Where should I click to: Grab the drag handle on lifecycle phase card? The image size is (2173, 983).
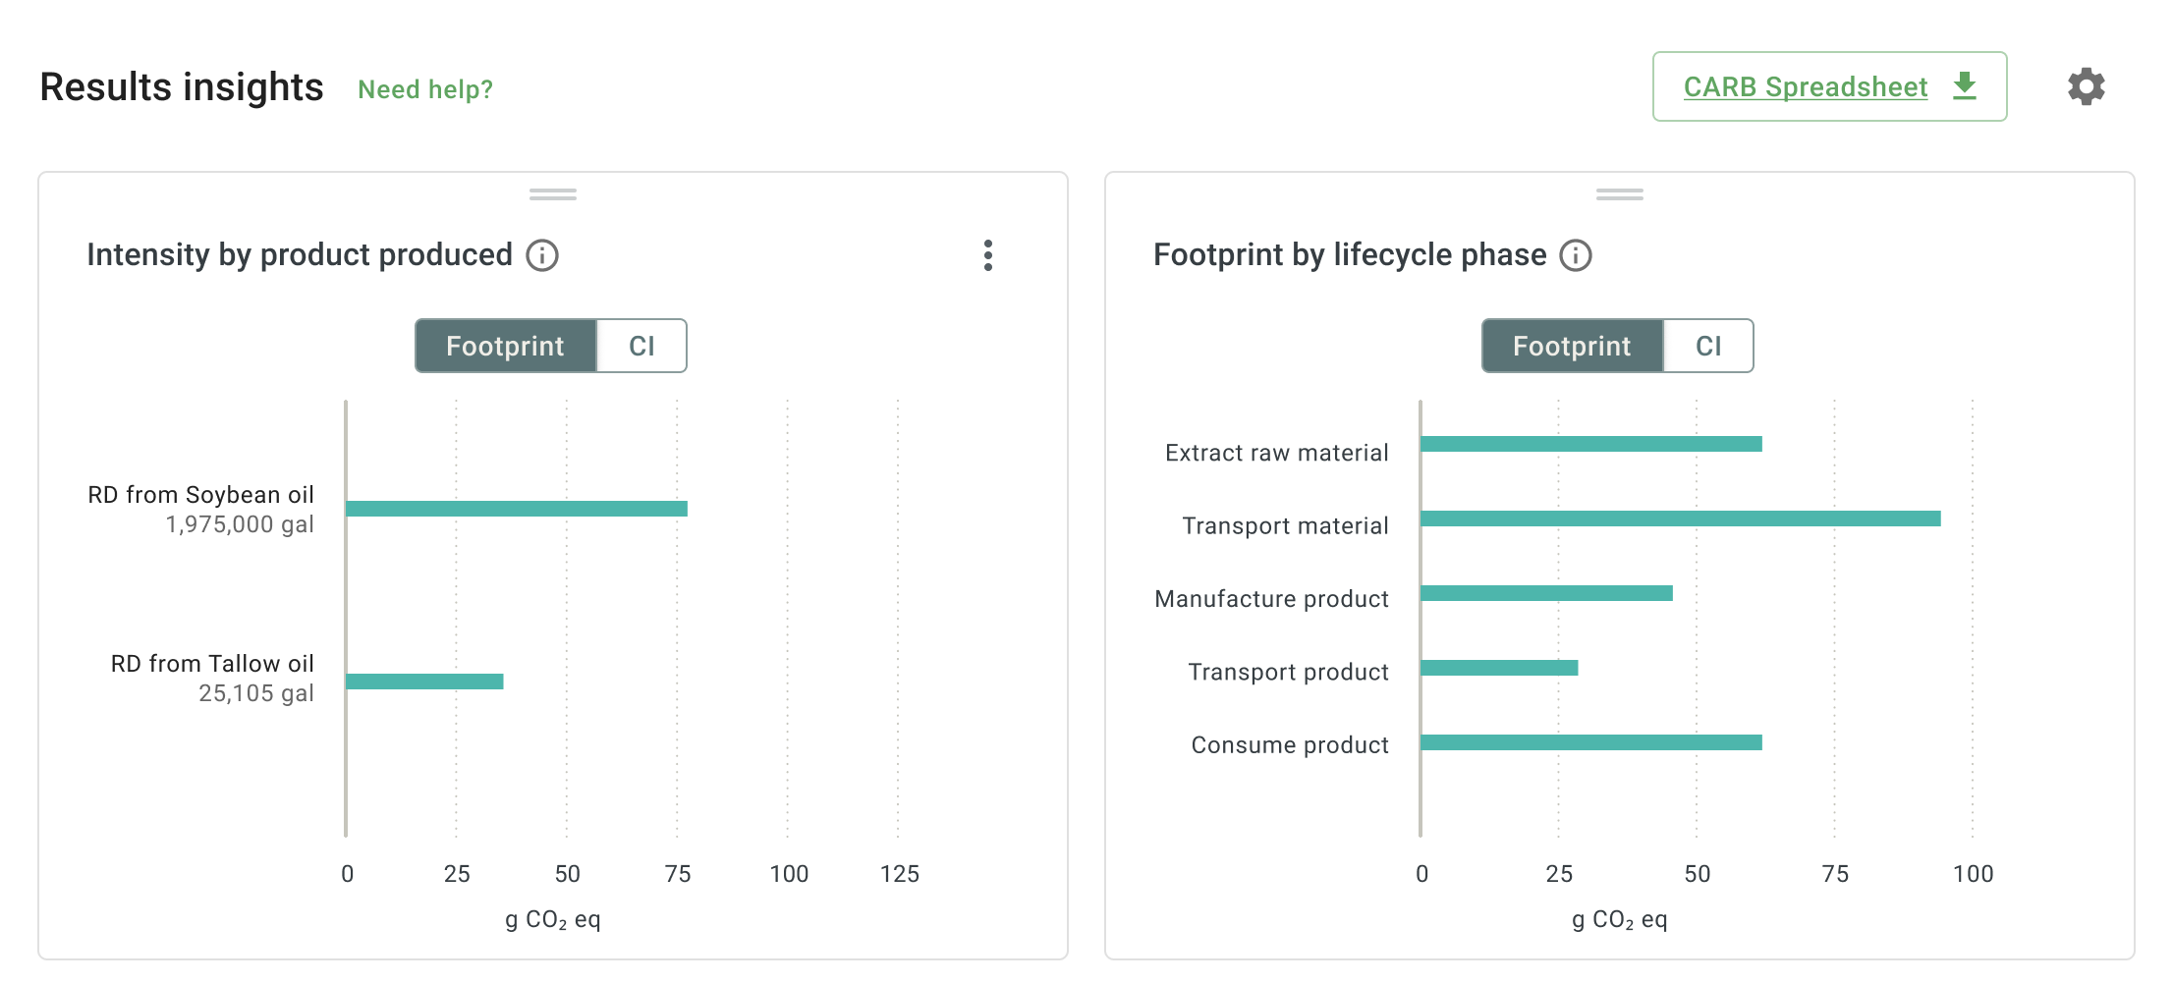click(1619, 194)
